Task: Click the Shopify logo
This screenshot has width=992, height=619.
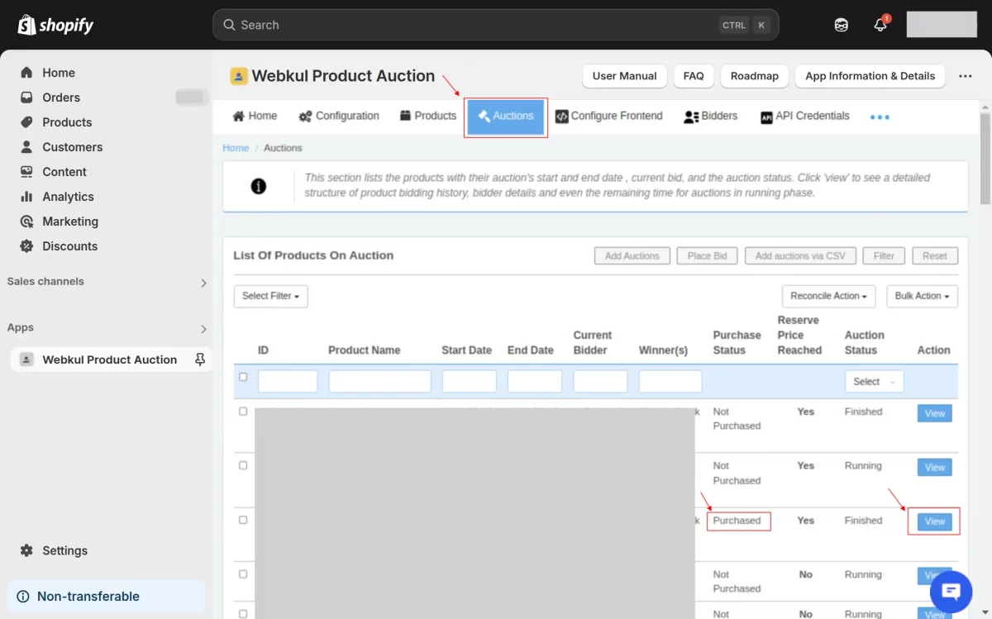Action: (x=55, y=25)
